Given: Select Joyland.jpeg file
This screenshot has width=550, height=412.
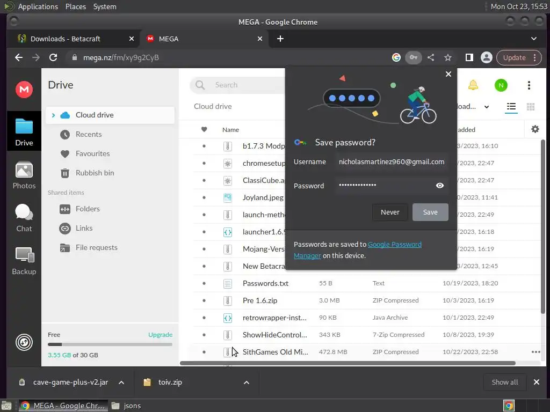Looking at the screenshot, I should point(263,197).
